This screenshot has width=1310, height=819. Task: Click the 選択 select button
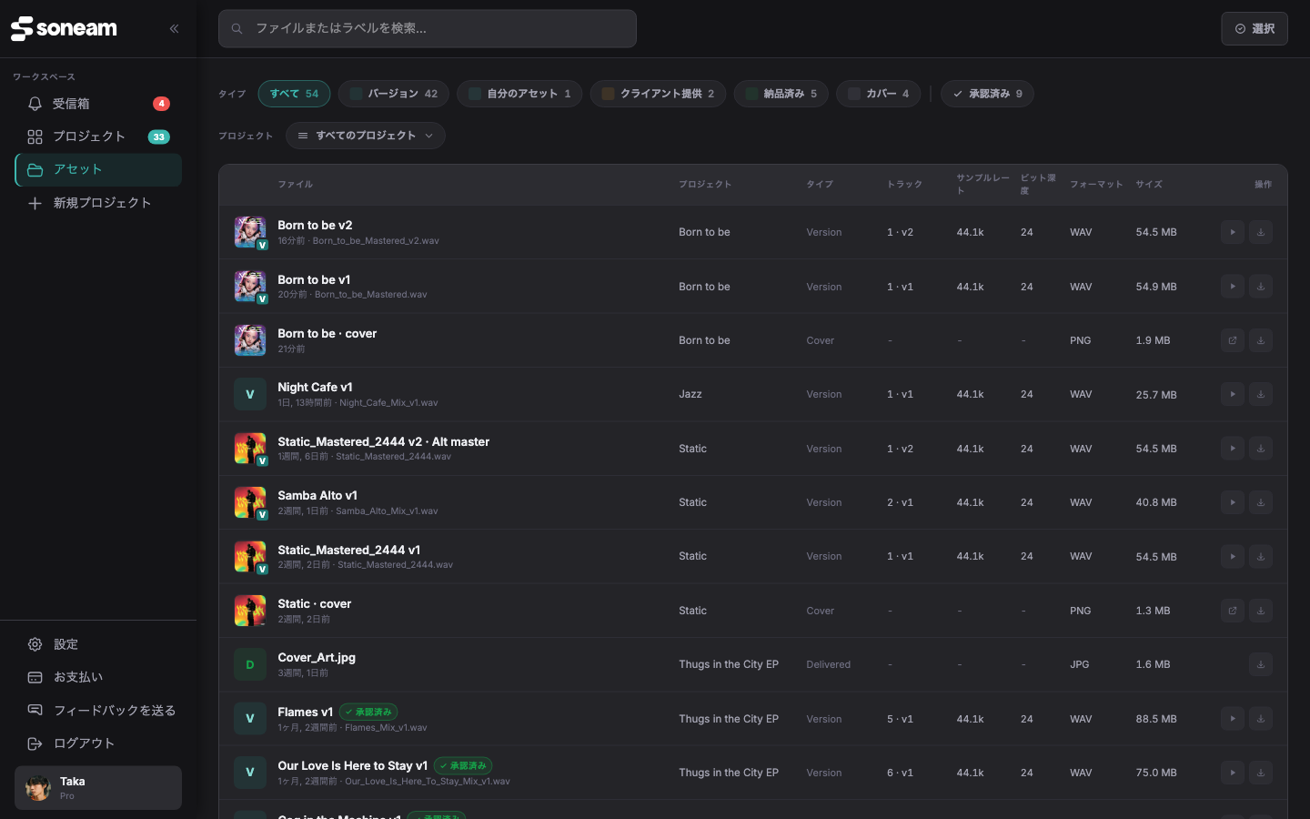click(x=1255, y=29)
